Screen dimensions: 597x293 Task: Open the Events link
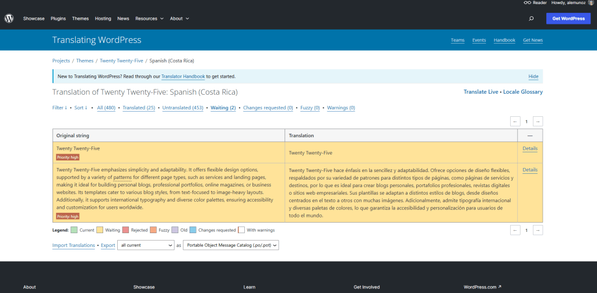click(x=479, y=40)
